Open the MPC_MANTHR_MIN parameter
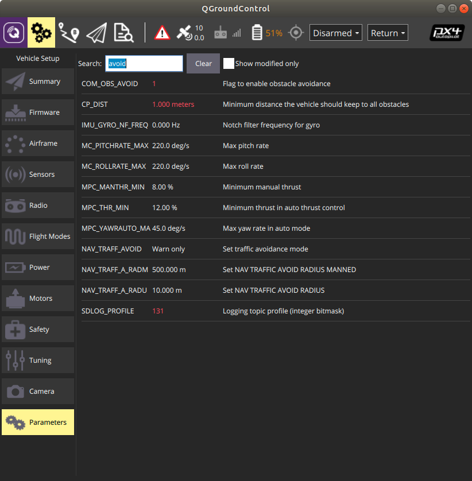Viewport: 472px width, 481px height. [x=276, y=187]
